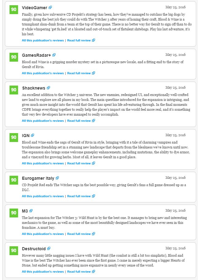Image resolution: width=198 pixels, height=280 pixels.
Task: View all of GamesRadar+'s reviews
Action: (43, 73)
